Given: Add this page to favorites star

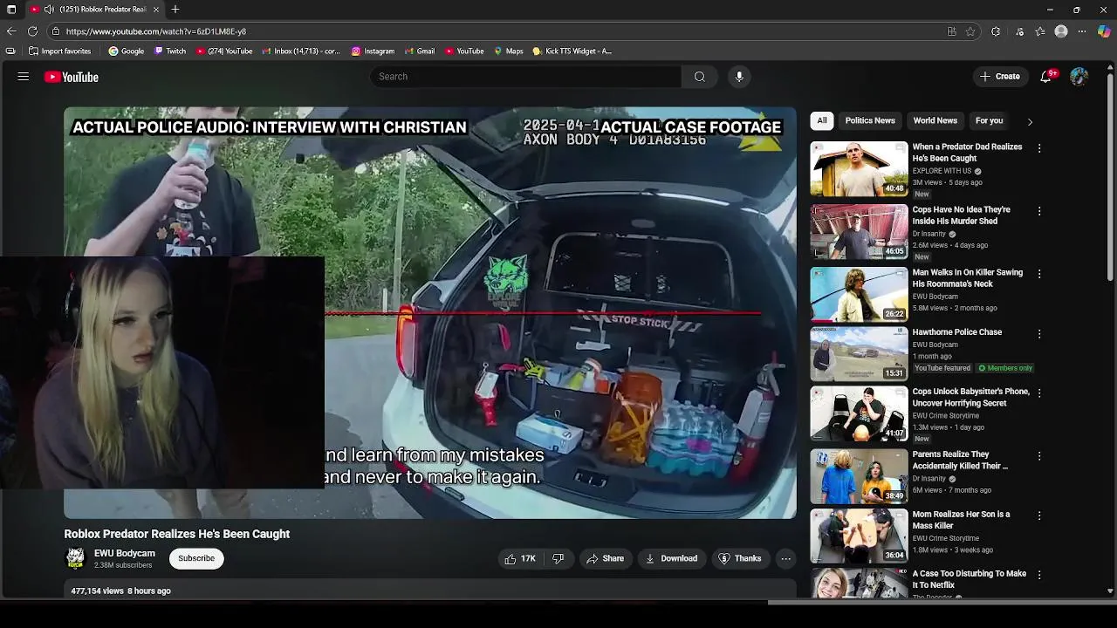Looking at the screenshot, I should [x=970, y=31].
